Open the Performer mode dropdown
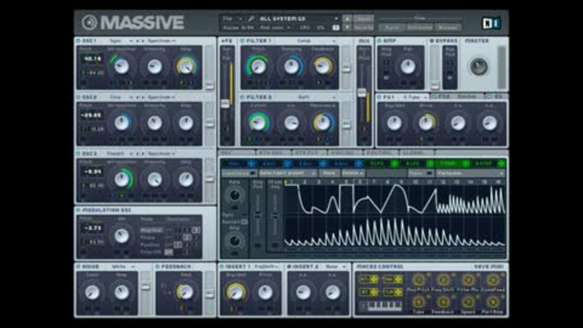Viewport: 583px width, 328px height. tap(470, 173)
